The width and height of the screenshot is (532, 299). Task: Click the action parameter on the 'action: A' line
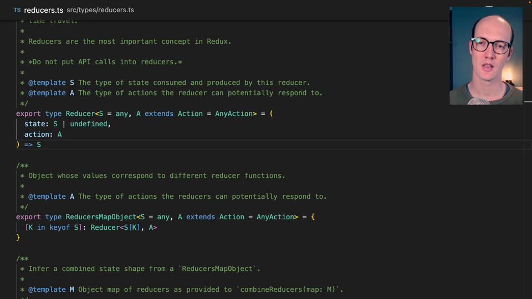tap(37, 135)
